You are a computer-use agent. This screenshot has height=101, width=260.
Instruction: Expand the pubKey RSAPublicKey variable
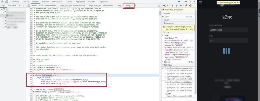164,47
